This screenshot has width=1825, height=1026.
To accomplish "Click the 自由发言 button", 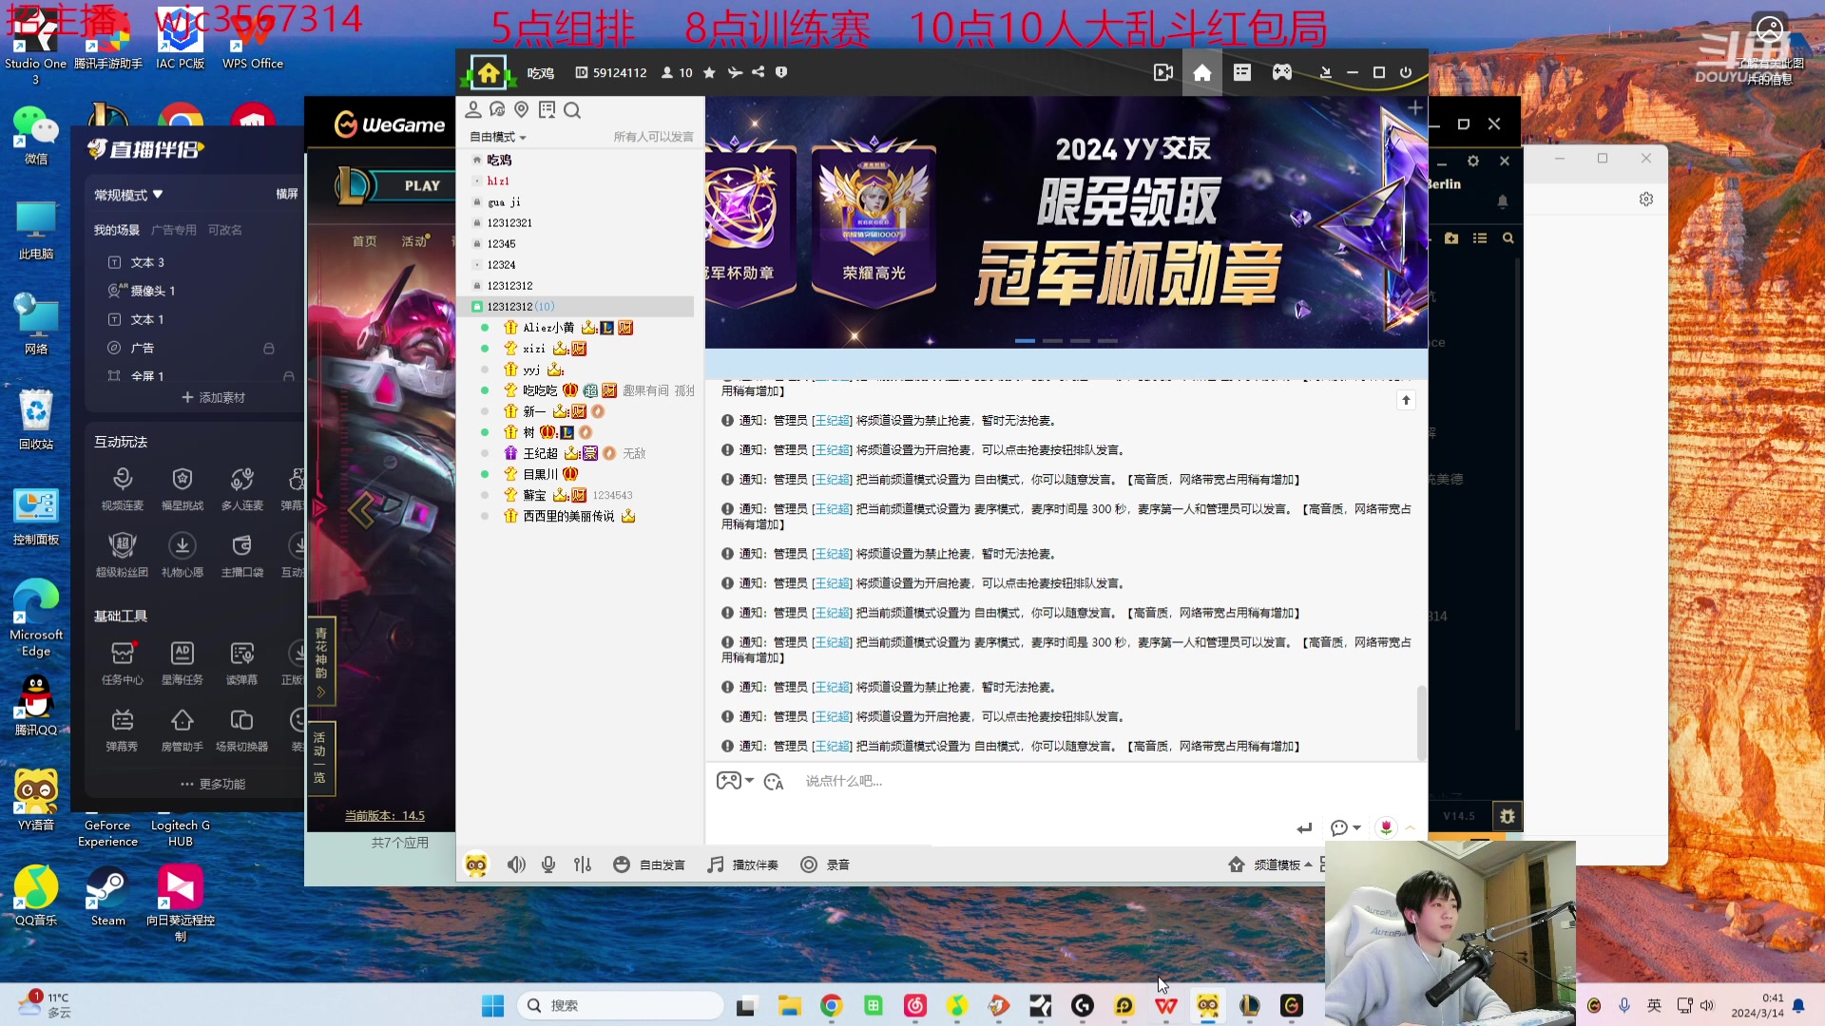I will 649,864.
